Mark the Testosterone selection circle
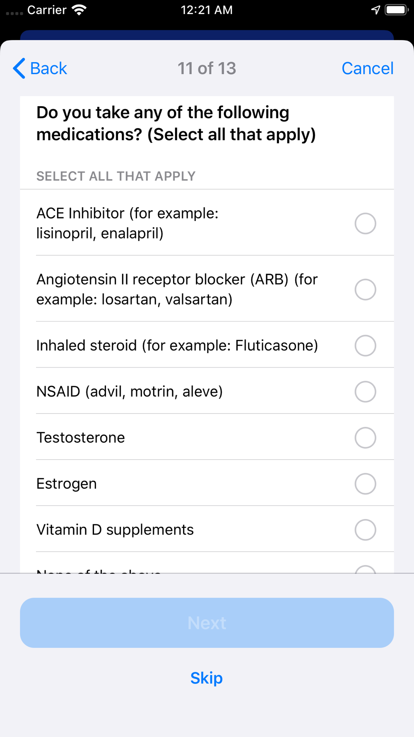414x737 pixels. coord(365,438)
